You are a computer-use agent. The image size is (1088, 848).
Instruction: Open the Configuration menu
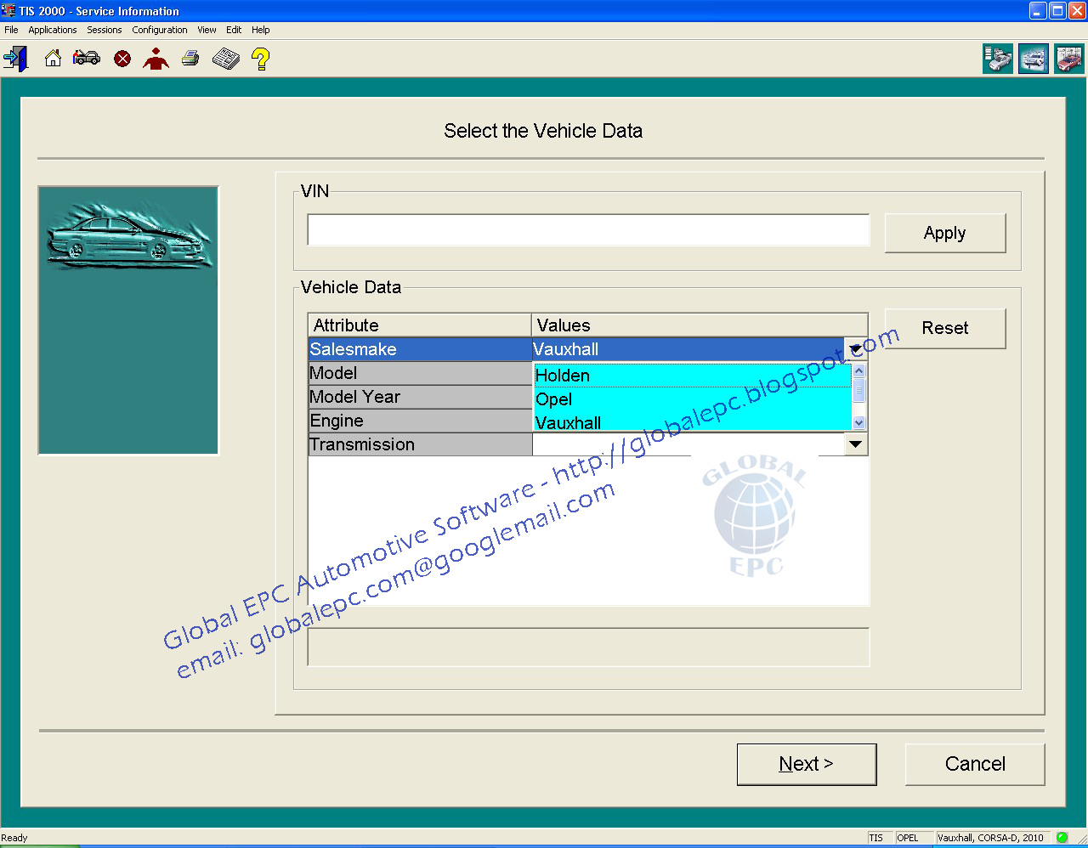point(160,30)
